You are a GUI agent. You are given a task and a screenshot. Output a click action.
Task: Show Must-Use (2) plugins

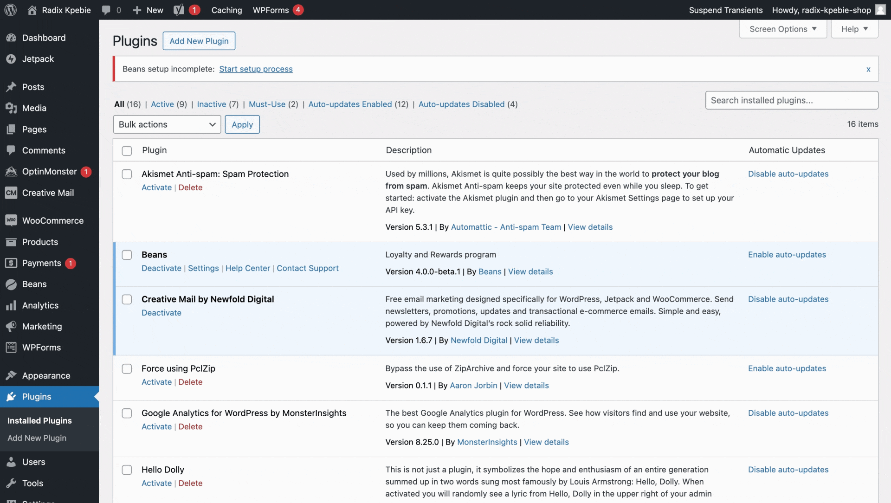click(273, 104)
